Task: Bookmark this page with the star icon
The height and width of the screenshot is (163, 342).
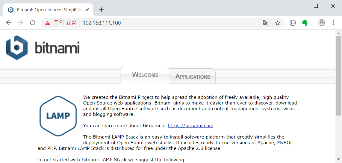Action: (277, 23)
